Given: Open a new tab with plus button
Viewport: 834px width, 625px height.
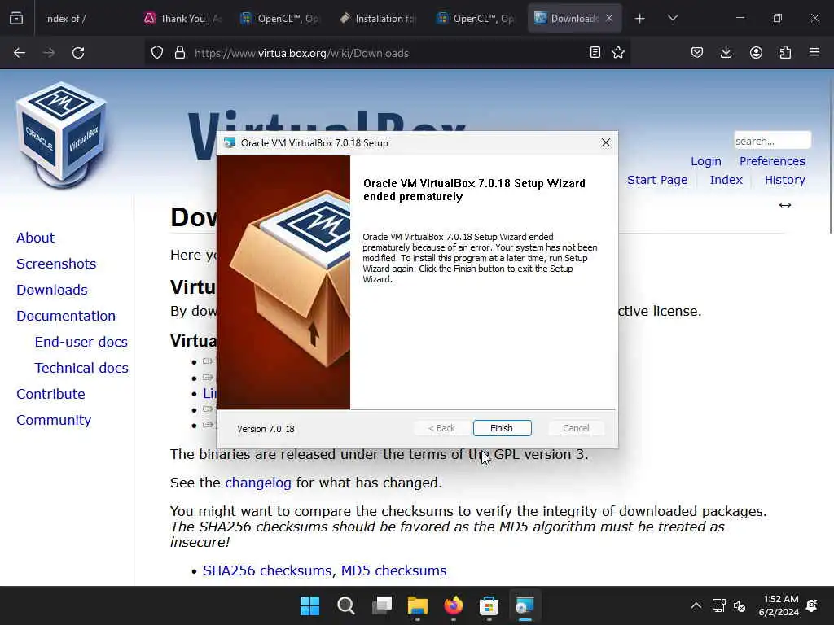Looking at the screenshot, I should pos(640,19).
